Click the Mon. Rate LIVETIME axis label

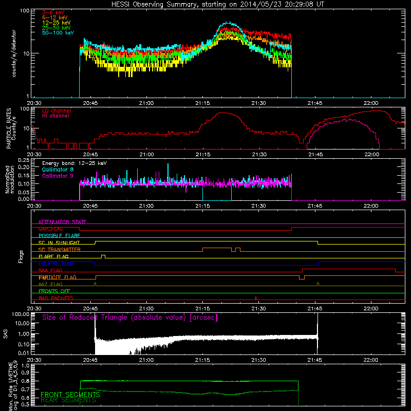point(13,386)
